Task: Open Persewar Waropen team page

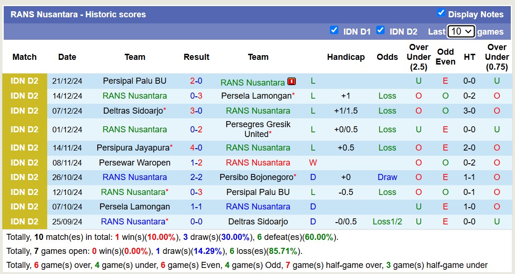Action: [x=135, y=163]
